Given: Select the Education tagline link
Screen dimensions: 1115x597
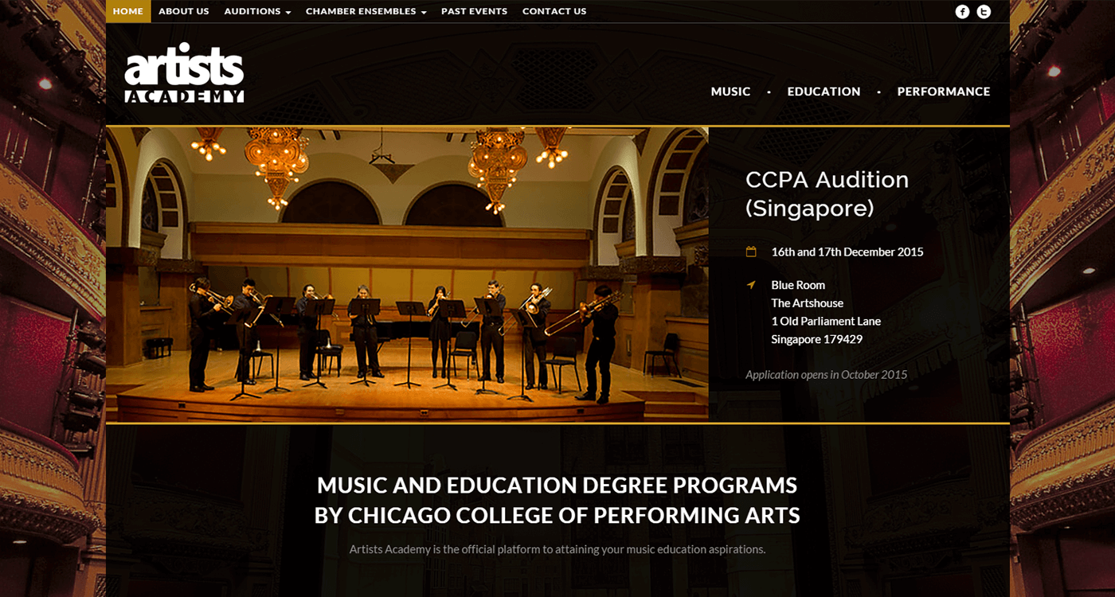Looking at the screenshot, I should point(824,92).
